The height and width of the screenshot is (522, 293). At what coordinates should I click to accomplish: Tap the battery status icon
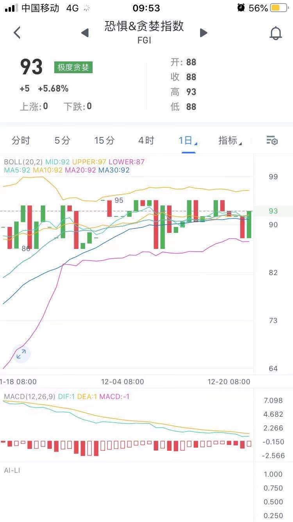(x=279, y=8)
